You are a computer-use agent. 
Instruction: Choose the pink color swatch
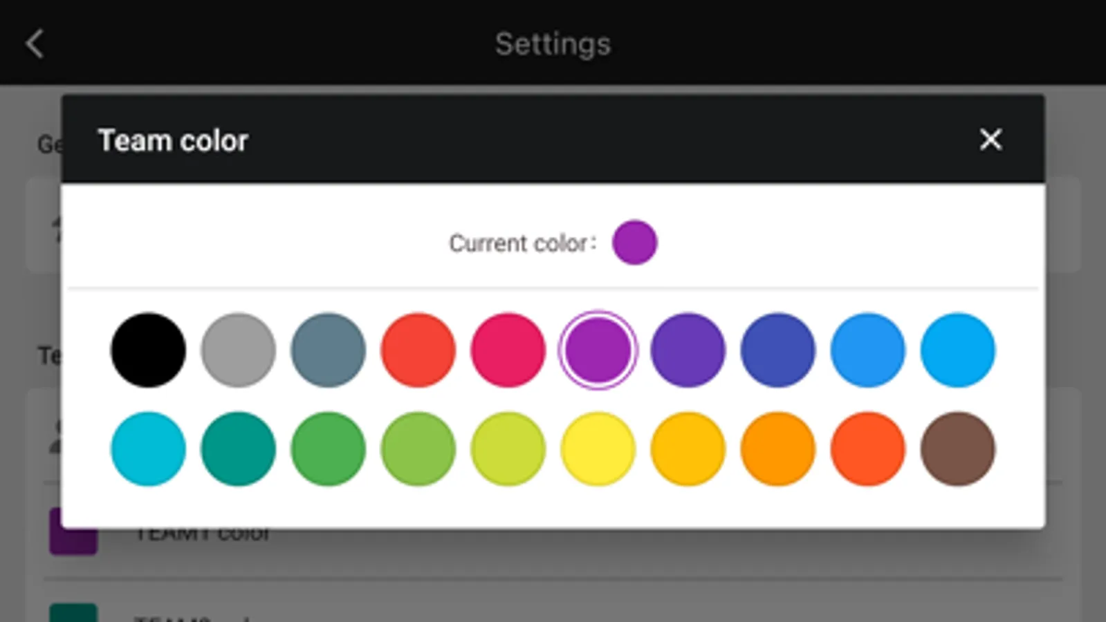(508, 350)
